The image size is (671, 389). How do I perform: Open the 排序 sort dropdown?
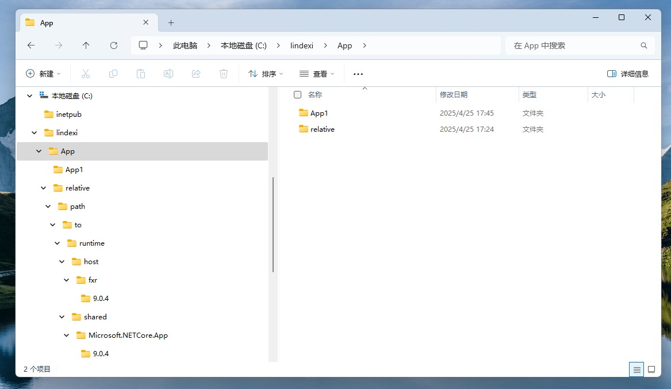pos(266,74)
